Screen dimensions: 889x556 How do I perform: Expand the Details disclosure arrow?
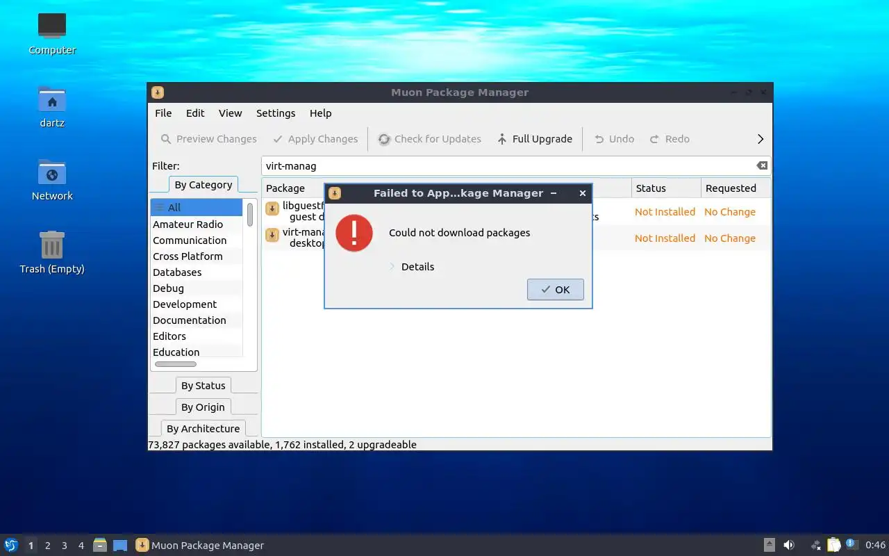(392, 267)
